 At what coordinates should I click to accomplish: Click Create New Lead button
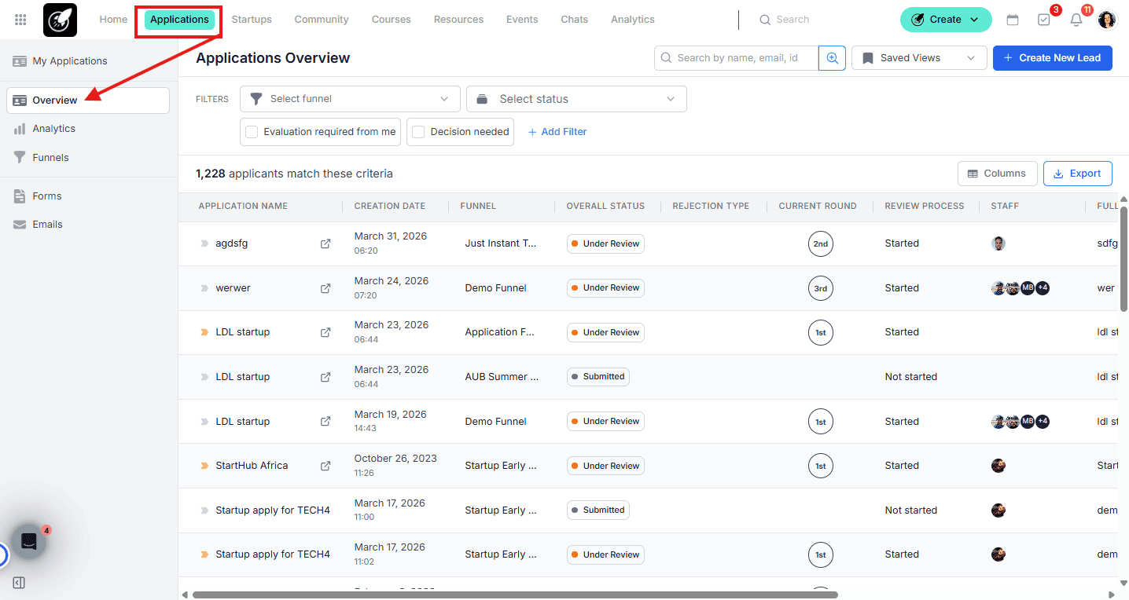point(1052,57)
